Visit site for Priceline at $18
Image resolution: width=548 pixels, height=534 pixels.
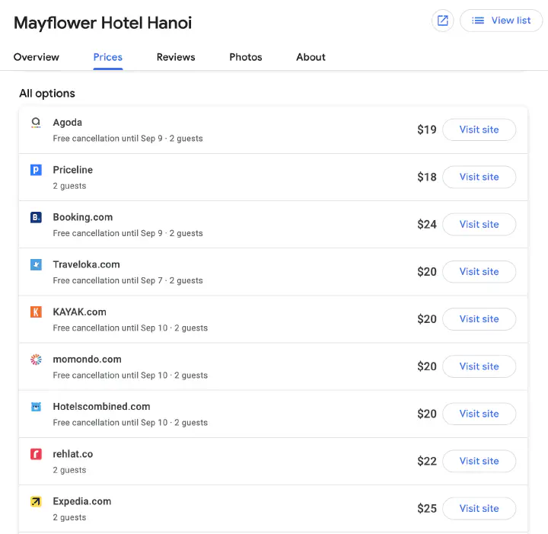point(479,177)
